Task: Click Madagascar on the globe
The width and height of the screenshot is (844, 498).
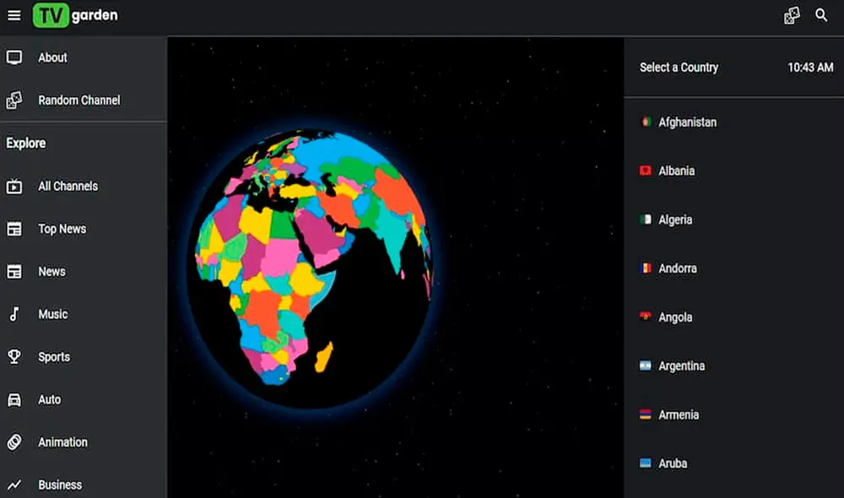Action: tap(324, 356)
